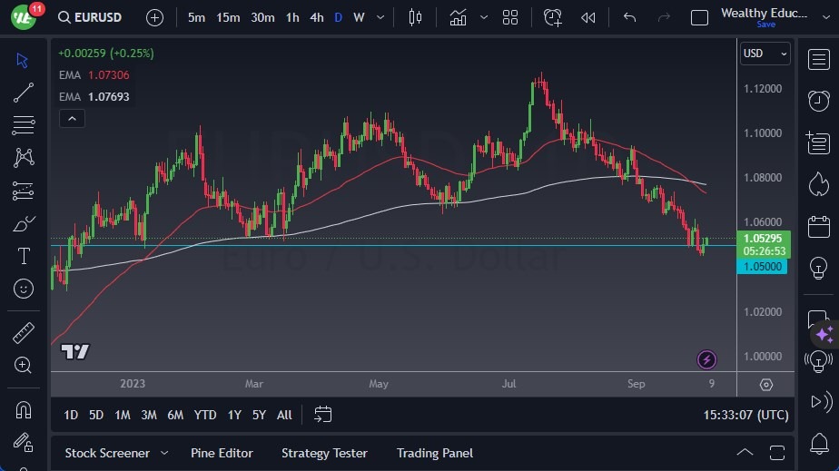Switch to the Pine Editor tab
This screenshot has height=471, width=839.
[x=222, y=453]
